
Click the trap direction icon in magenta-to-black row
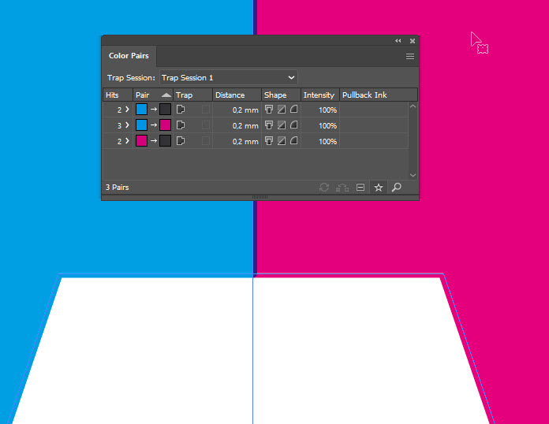[x=181, y=140]
